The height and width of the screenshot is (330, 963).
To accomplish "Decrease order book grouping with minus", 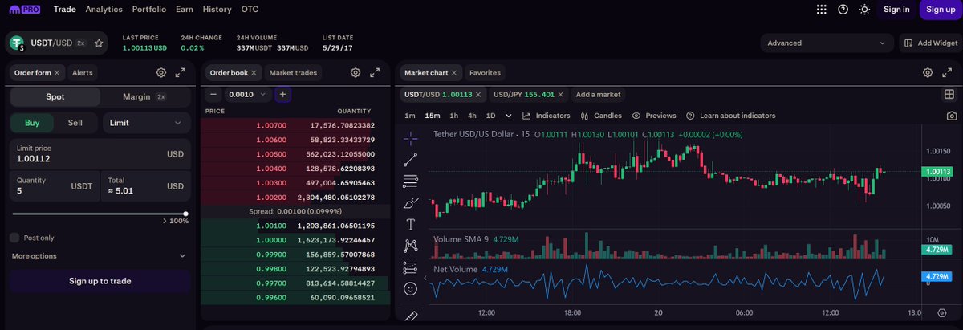I will coord(214,94).
